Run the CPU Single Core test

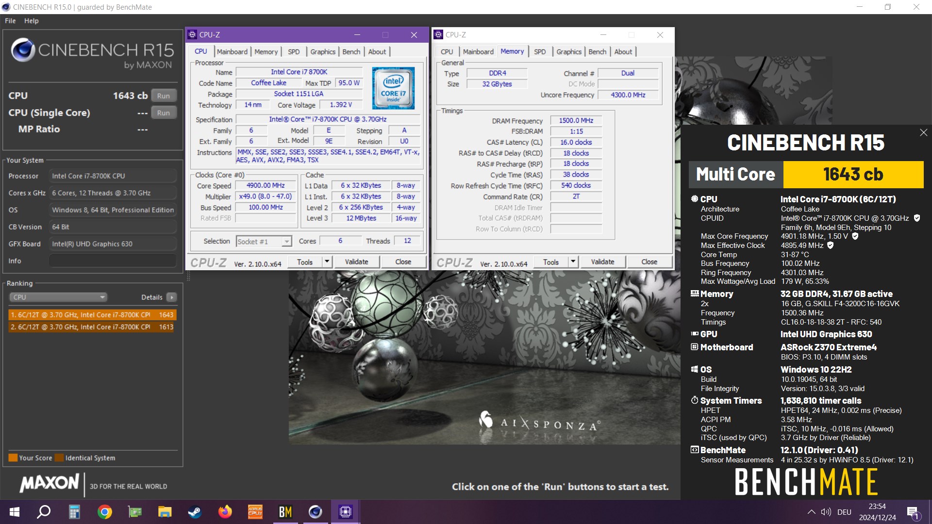164,113
